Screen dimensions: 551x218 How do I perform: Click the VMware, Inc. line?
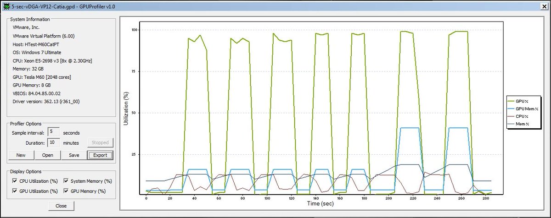27,27
